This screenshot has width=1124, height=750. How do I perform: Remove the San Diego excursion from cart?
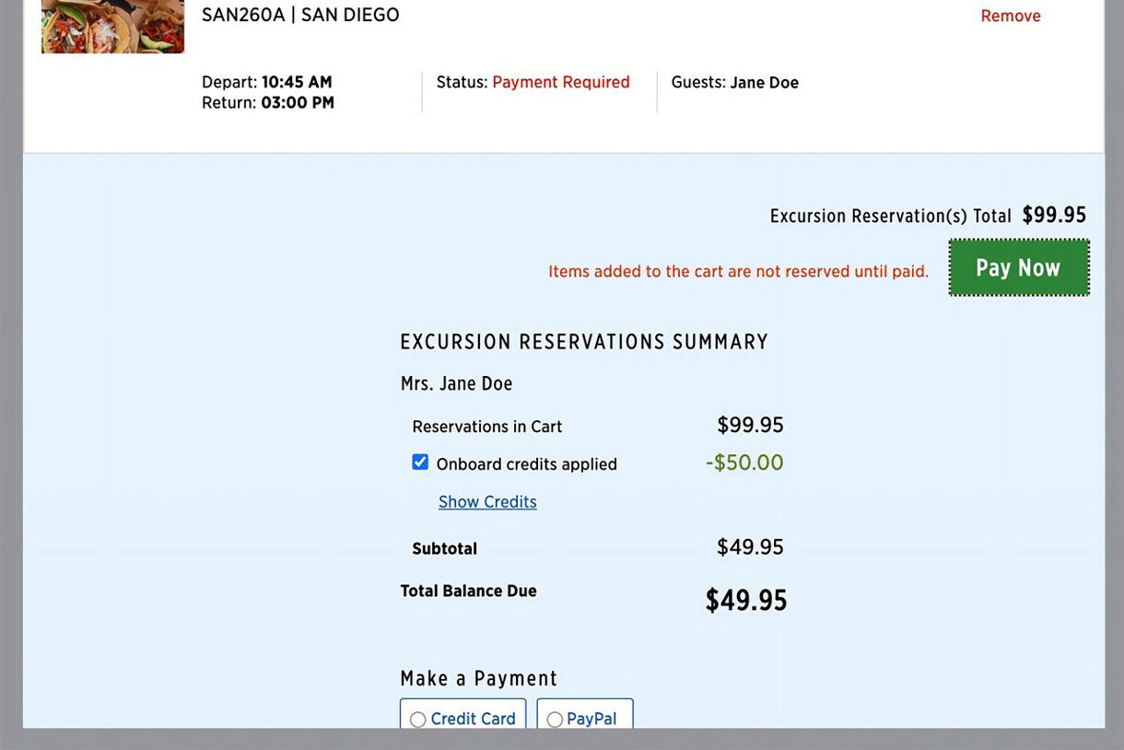(1011, 16)
